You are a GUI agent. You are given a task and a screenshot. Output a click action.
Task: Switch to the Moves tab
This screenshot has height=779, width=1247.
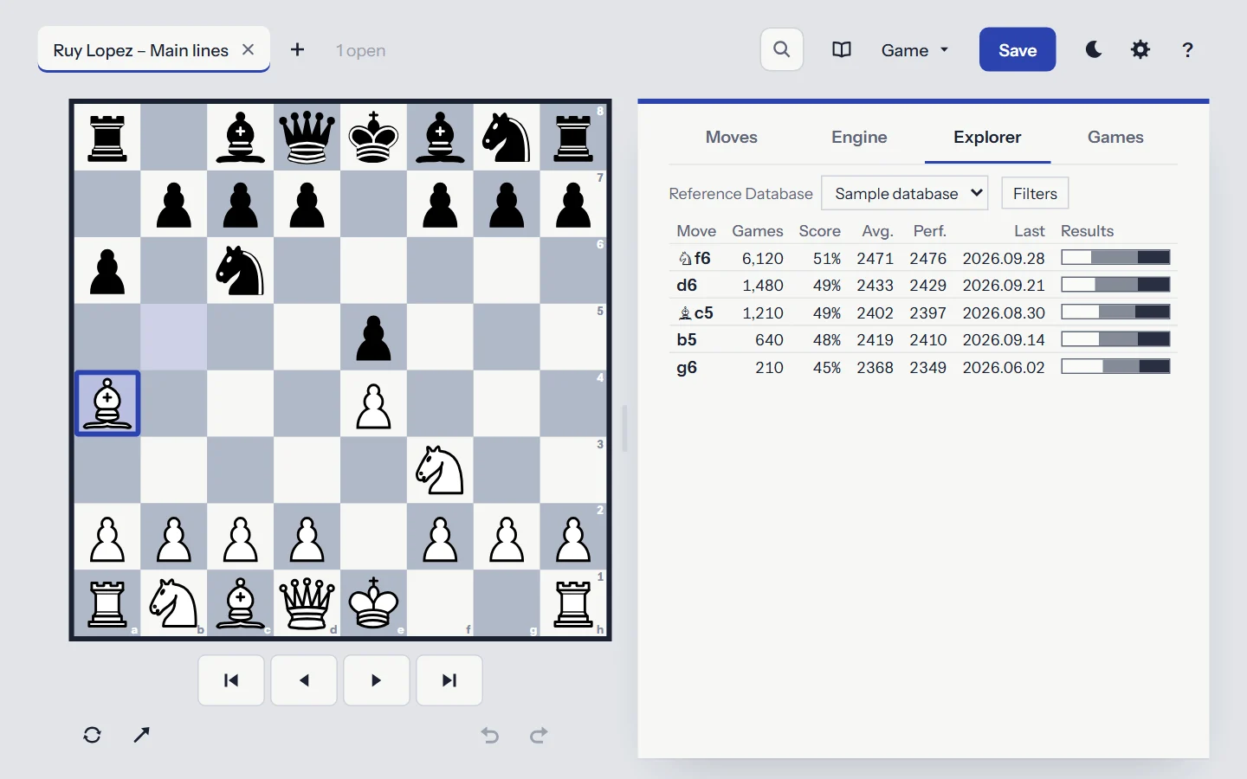pos(732,137)
